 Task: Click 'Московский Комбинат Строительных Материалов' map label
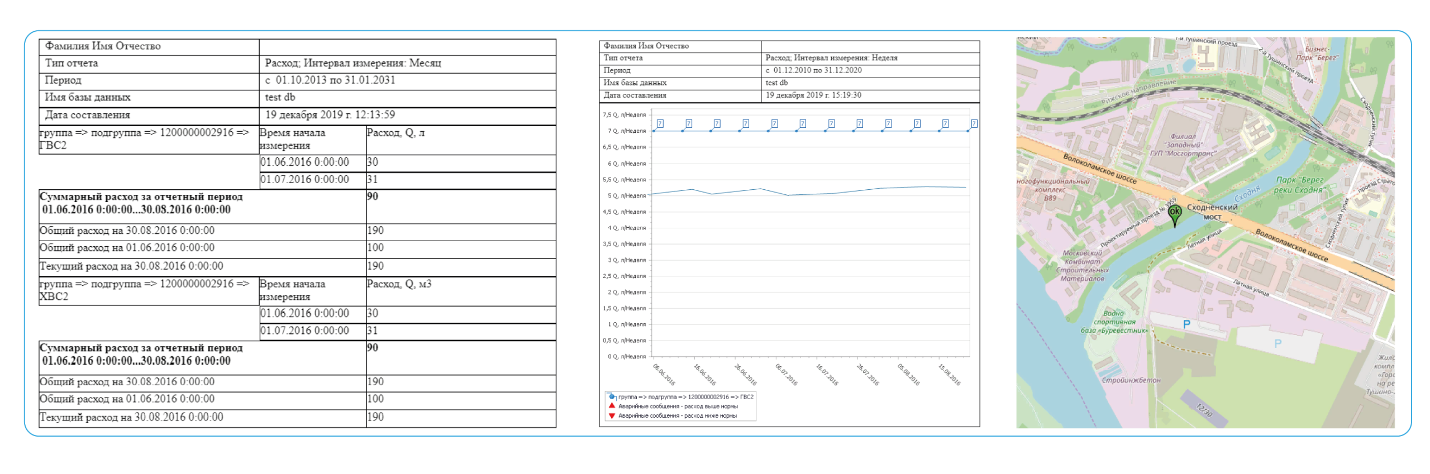[x=1082, y=266]
